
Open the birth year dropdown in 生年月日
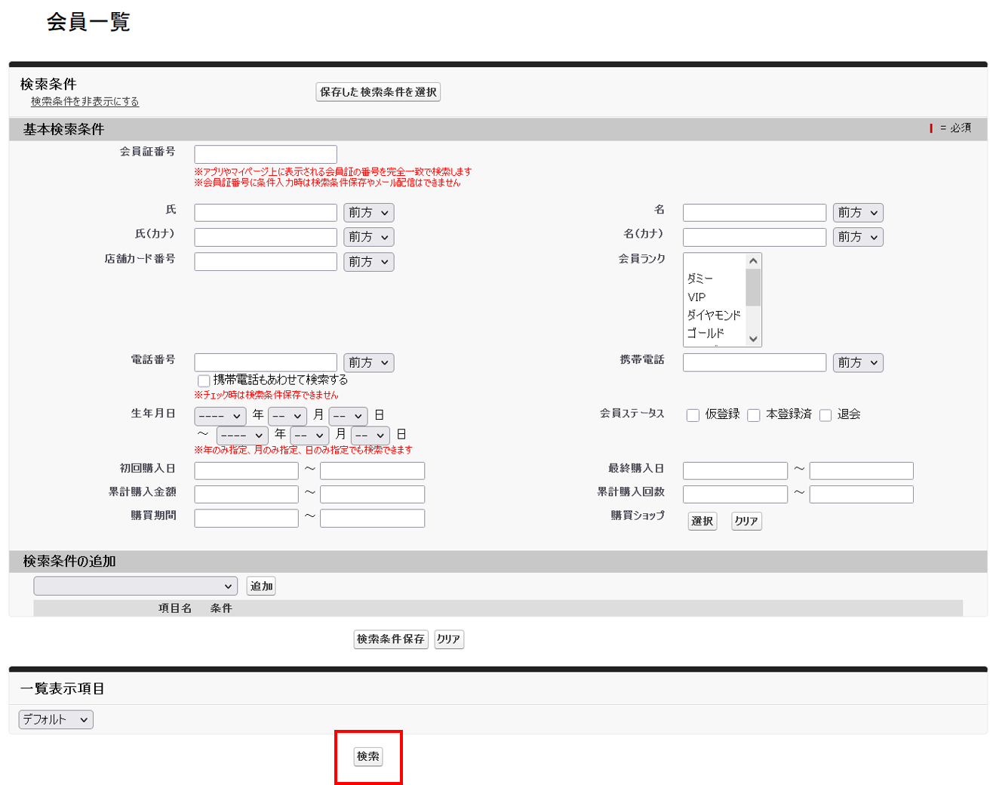(220, 415)
